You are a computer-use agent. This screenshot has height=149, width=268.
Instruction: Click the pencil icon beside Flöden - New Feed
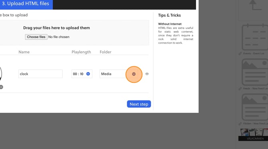click(x=240, y=124)
